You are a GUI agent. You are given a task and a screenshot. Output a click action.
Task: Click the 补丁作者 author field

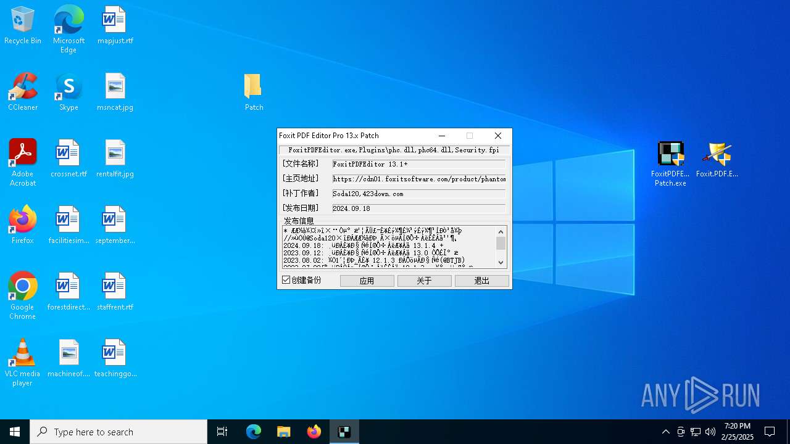tap(419, 194)
